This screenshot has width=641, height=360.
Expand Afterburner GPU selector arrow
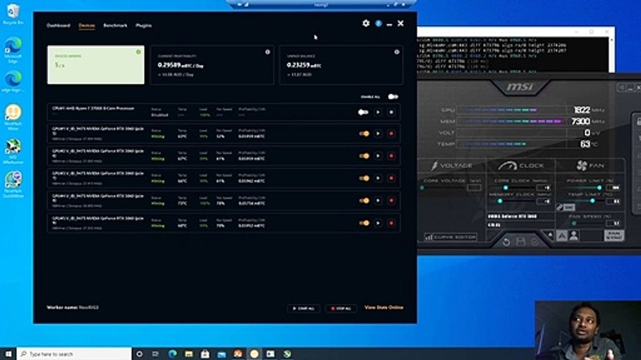pos(551,234)
